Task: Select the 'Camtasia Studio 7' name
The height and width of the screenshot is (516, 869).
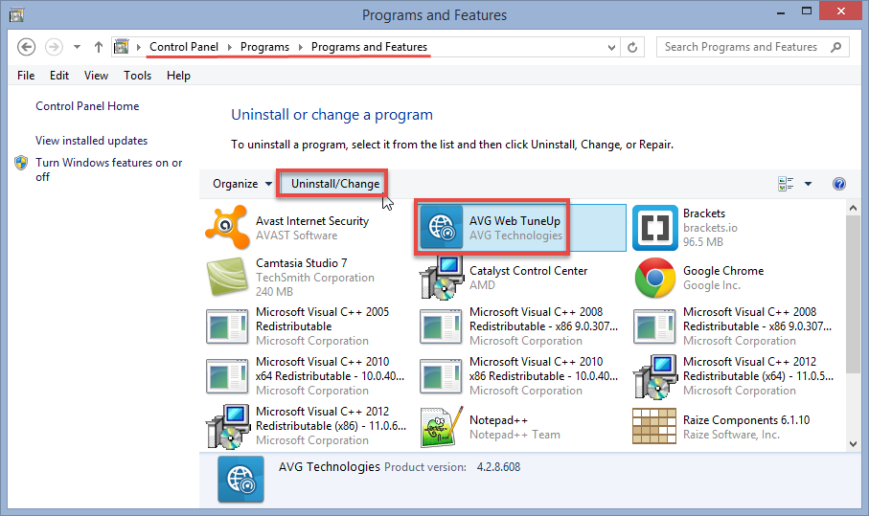Action: 301,263
